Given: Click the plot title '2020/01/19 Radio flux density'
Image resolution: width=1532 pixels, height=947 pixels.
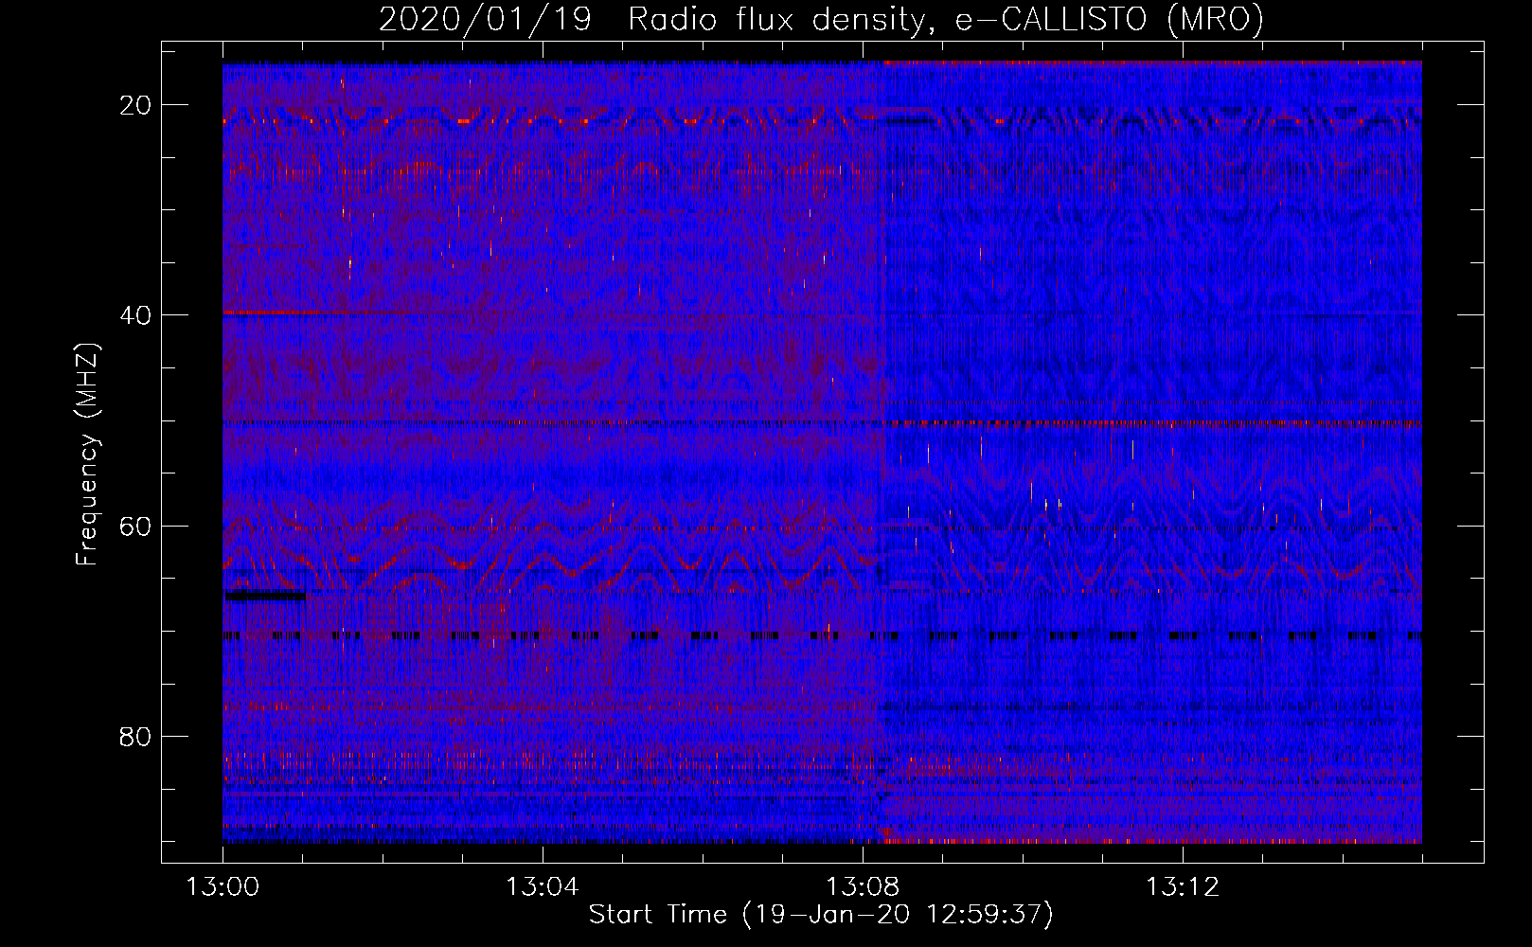Looking at the screenshot, I should [821, 19].
